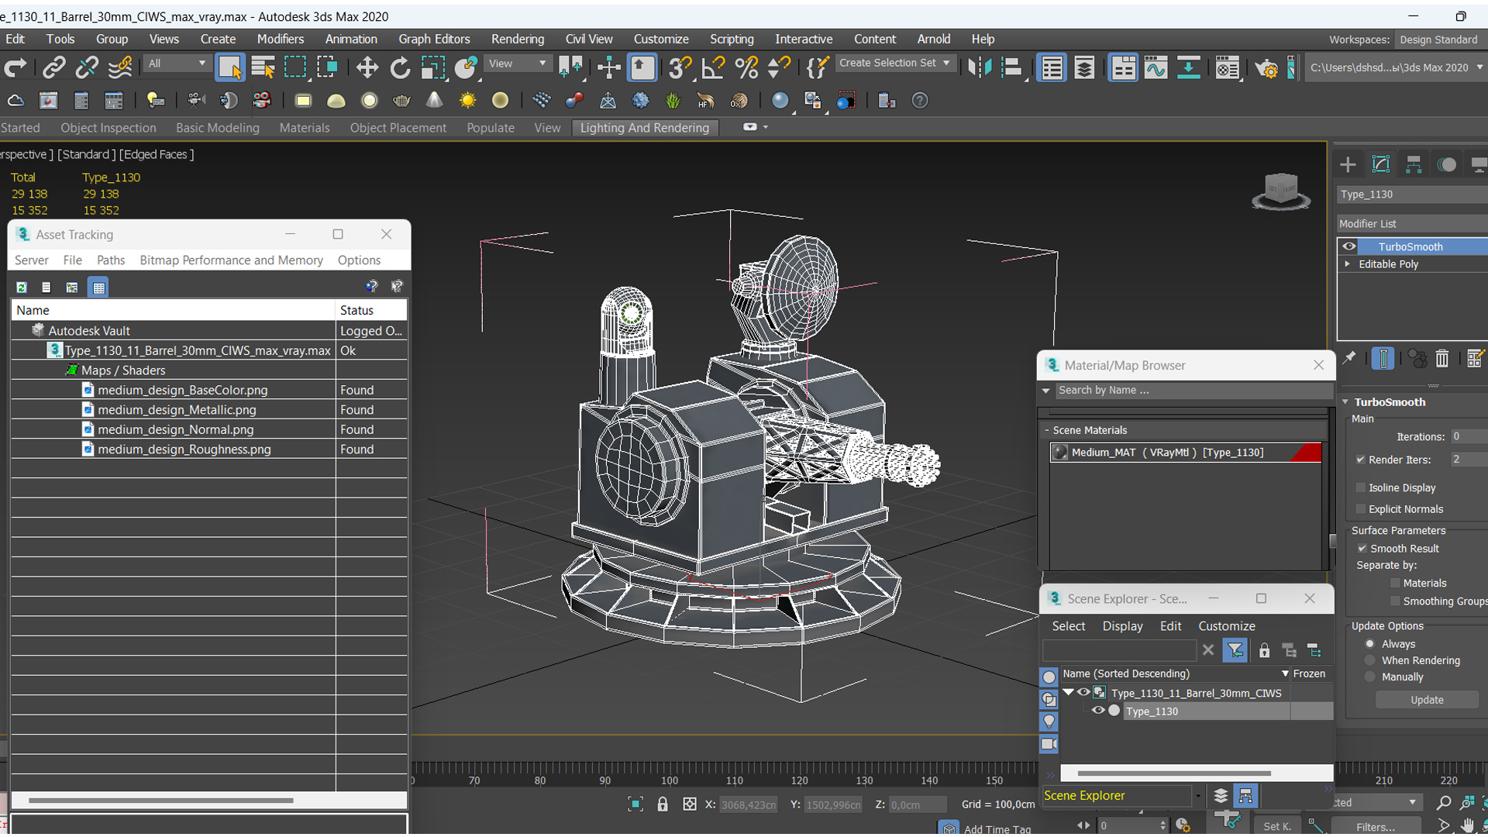Click the Mirror tool icon
This screenshot has width=1488, height=837.
(980, 68)
